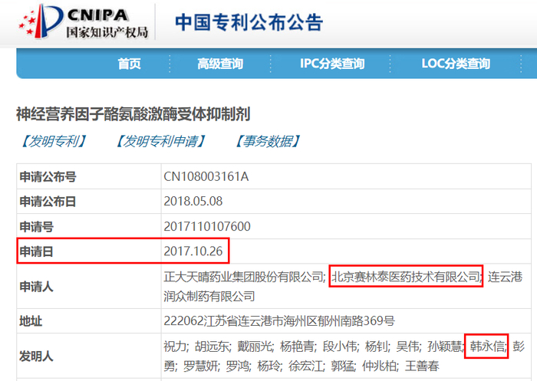
Task: Select inventor name 罗慧妍
Action: (x=200, y=366)
